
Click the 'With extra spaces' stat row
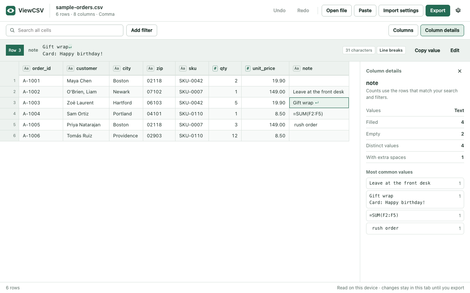[x=415, y=157]
